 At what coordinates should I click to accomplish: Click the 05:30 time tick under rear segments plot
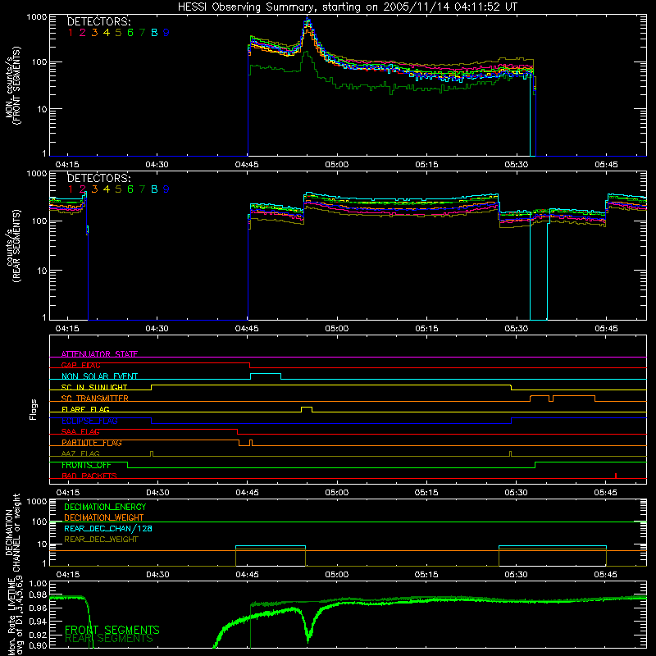click(x=517, y=329)
